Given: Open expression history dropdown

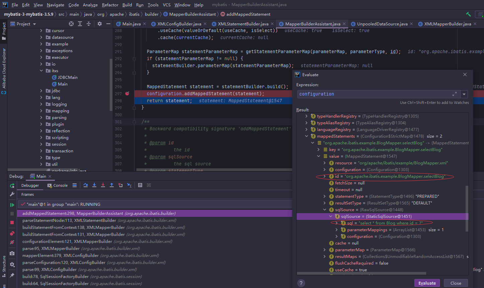Looking at the screenshot, I should tap(464, 94).
